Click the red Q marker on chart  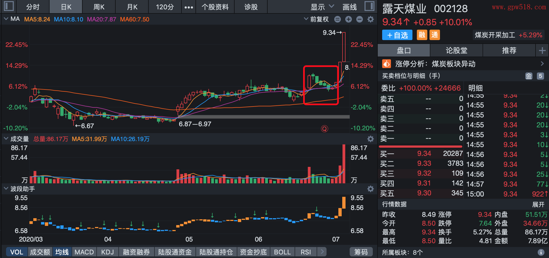tap(325, 129)
